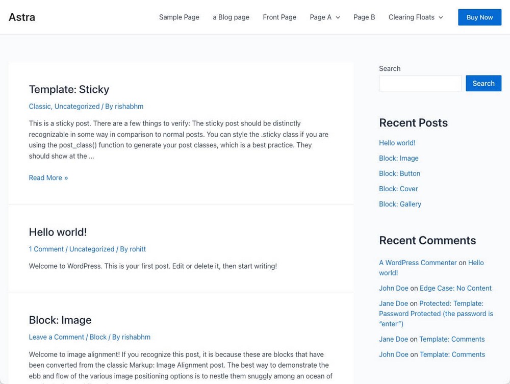Open Block: Cover in Recent Posts
The height and width of the screenshot is (384, 510).
(398, 189)
